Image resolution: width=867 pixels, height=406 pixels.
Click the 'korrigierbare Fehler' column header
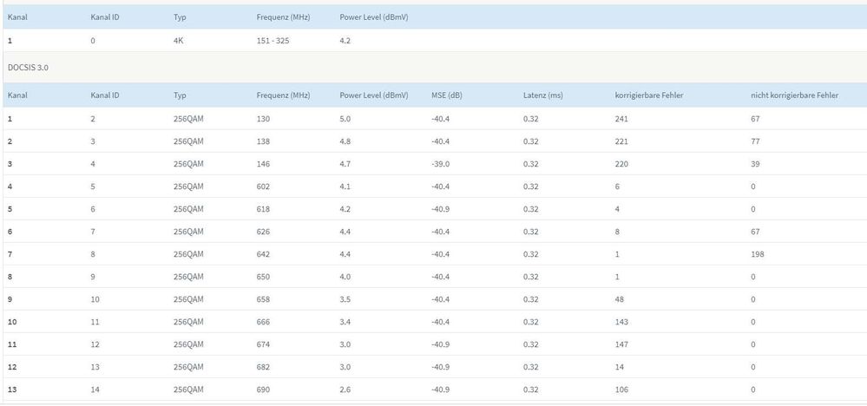(x=648, y=95)
